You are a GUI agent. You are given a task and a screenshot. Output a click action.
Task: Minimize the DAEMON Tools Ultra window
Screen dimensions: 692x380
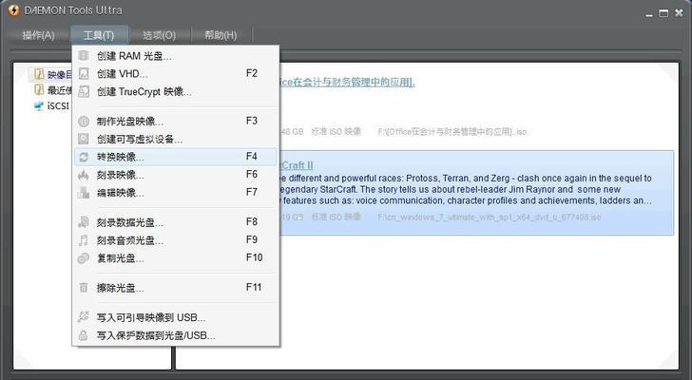[x=648, y=14]
